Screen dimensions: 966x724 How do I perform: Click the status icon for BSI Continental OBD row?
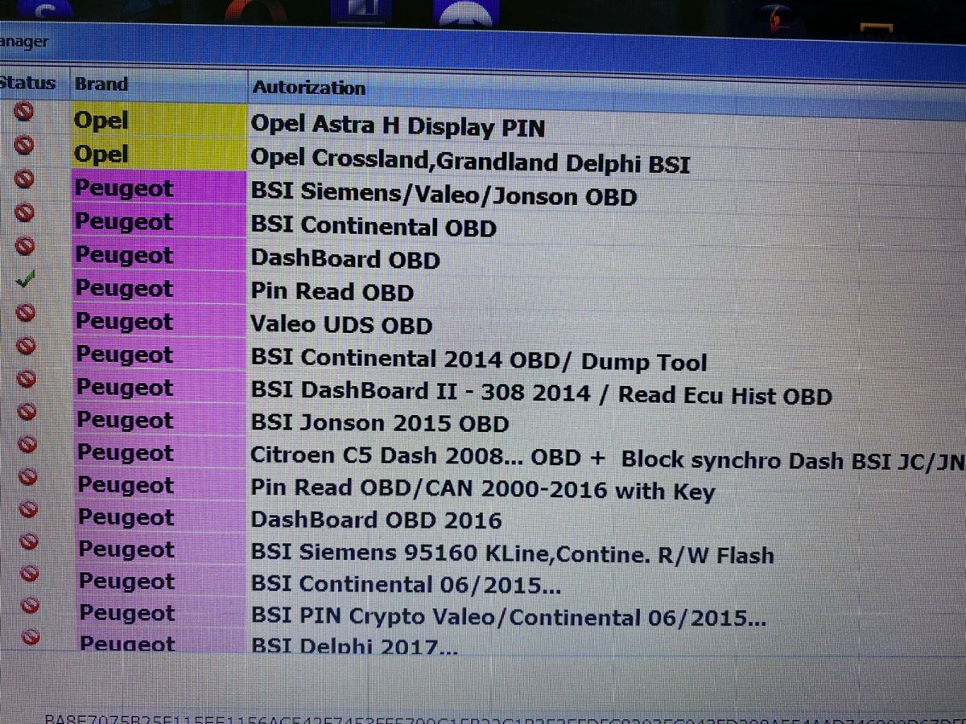[x=24, y=212]
